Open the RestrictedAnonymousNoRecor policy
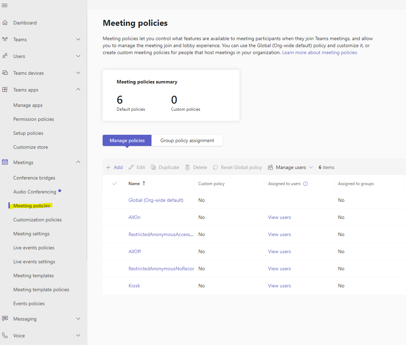This screenshot has height=345, width=406. tap(161, 269)
